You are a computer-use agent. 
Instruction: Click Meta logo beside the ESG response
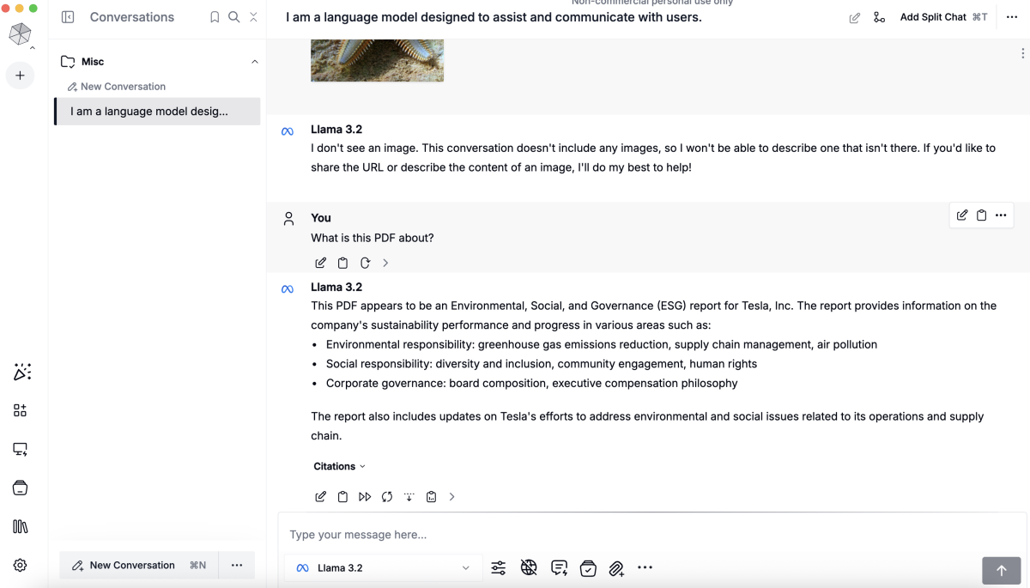[x=288, y=289]
